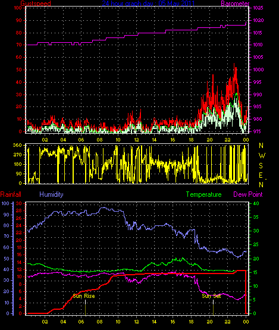The height and width of the screenshot is (330, 279).
Task: Click the 995 barometer scale value
Action: click(257, 82)
